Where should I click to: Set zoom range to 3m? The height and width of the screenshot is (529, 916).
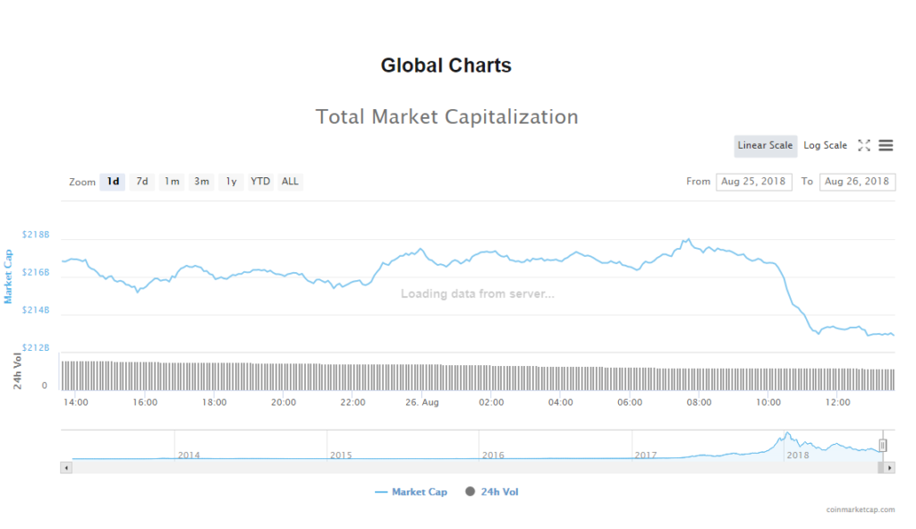[202, 182]
